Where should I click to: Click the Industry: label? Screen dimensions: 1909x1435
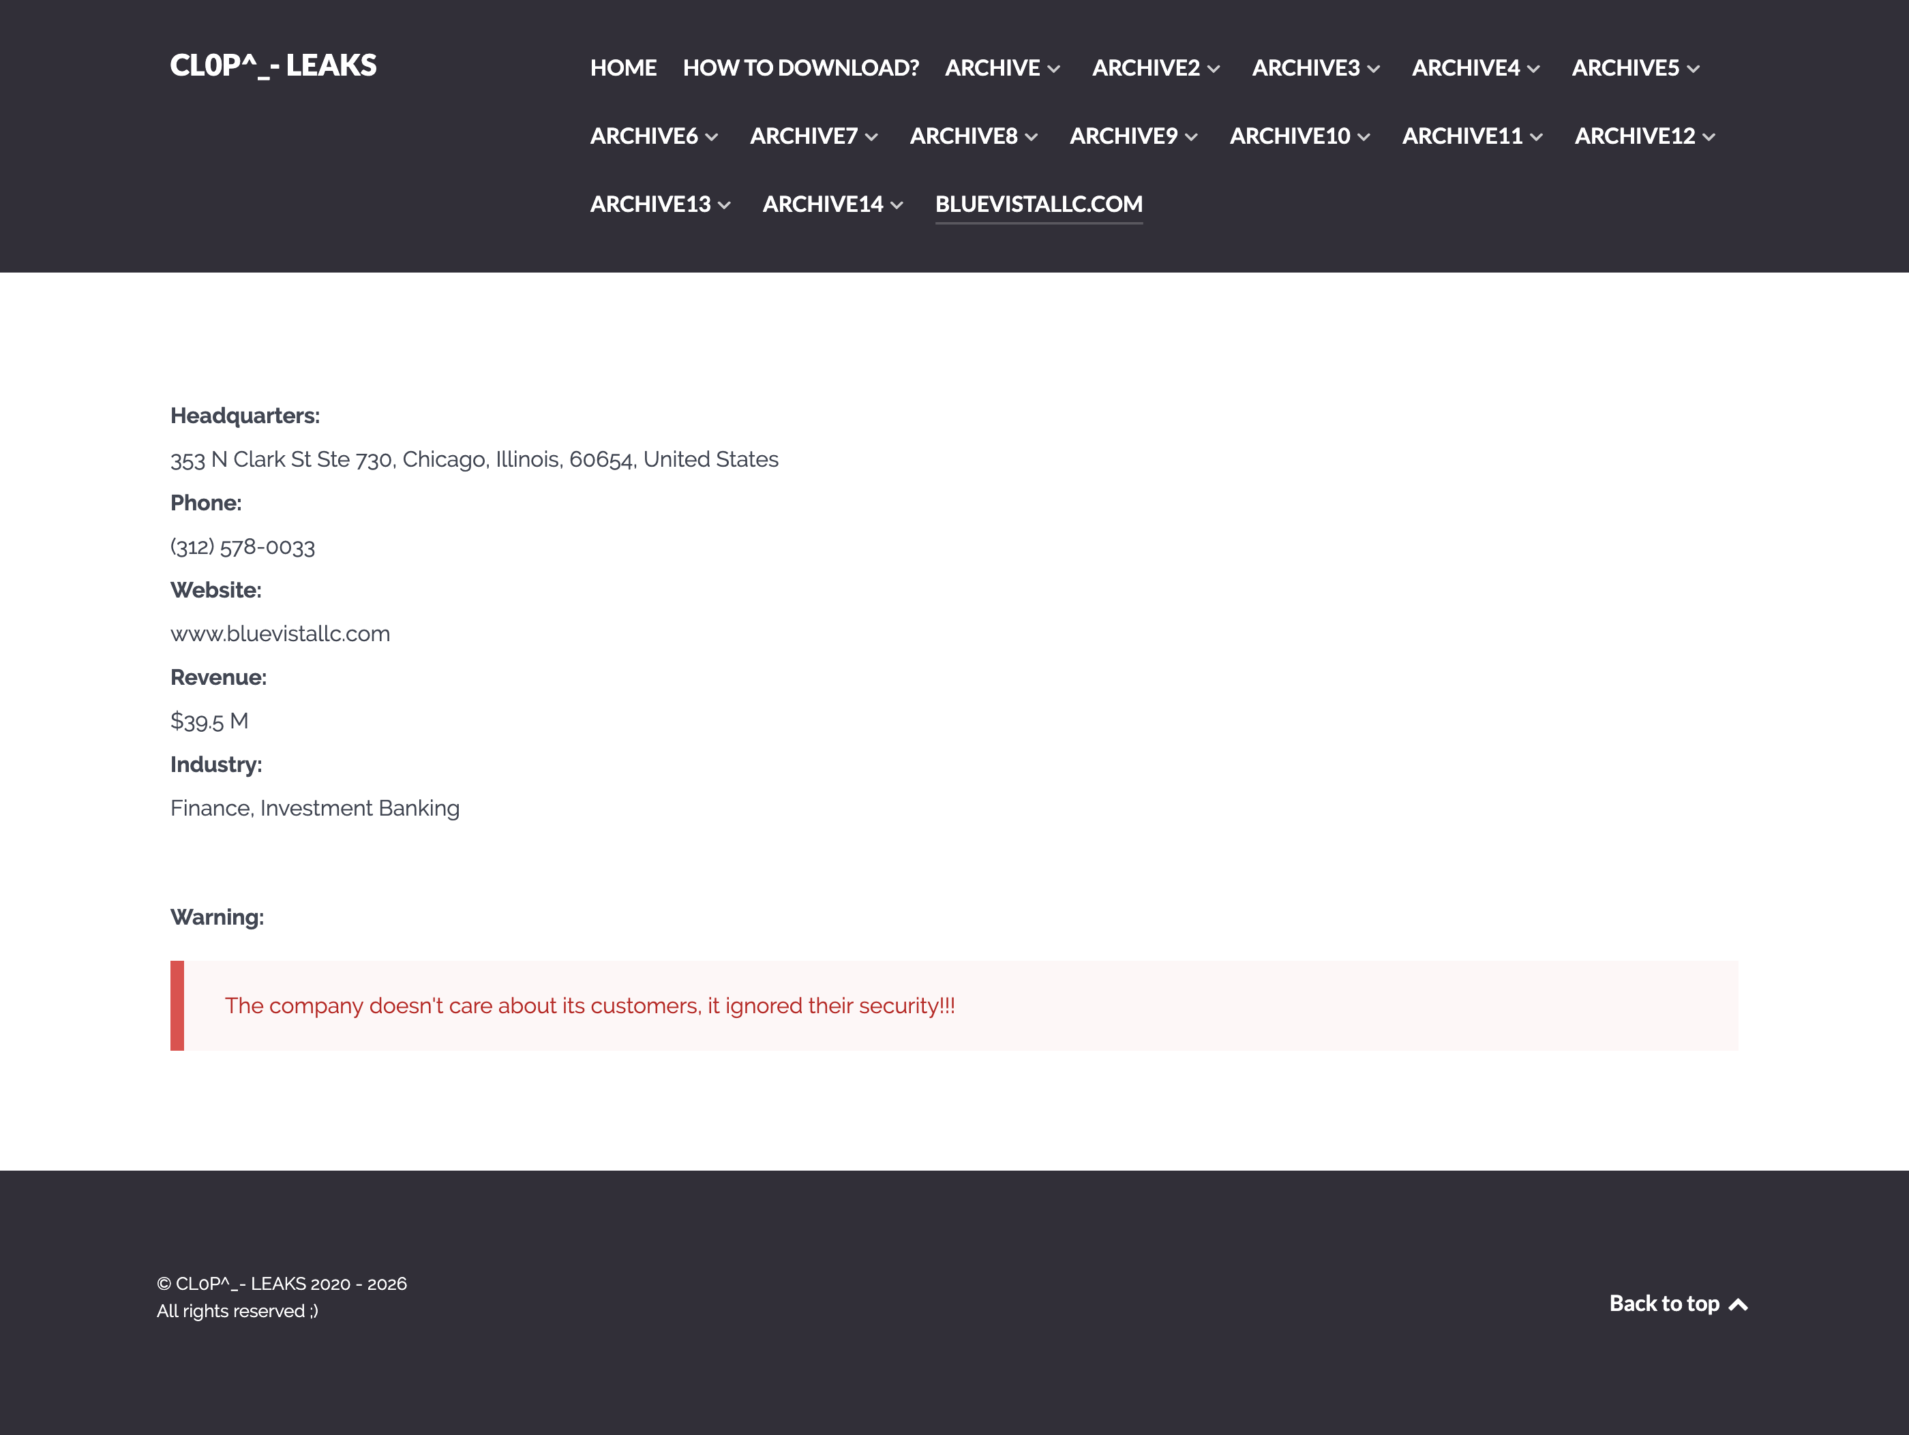tap(215, 764)
